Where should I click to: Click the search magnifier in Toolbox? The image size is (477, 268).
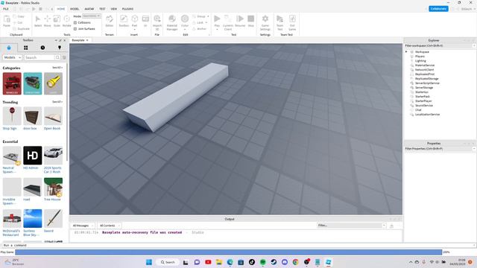tap(57, 57)
